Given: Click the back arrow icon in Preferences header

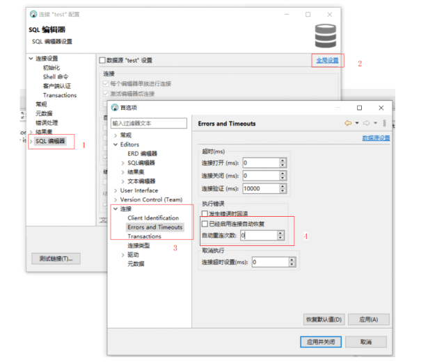Looking at the screenshot, I should (348, 123).
